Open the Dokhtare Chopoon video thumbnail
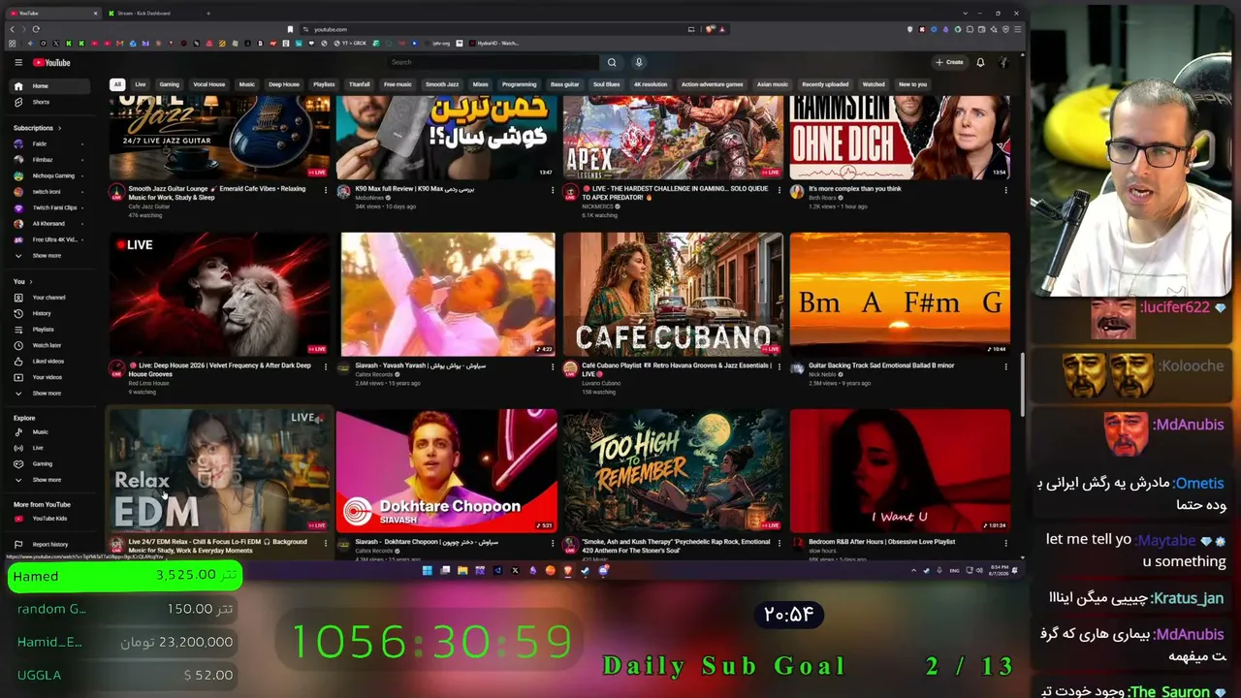Viewport: 1241px width, 698px height. click(x=447, y=470)
